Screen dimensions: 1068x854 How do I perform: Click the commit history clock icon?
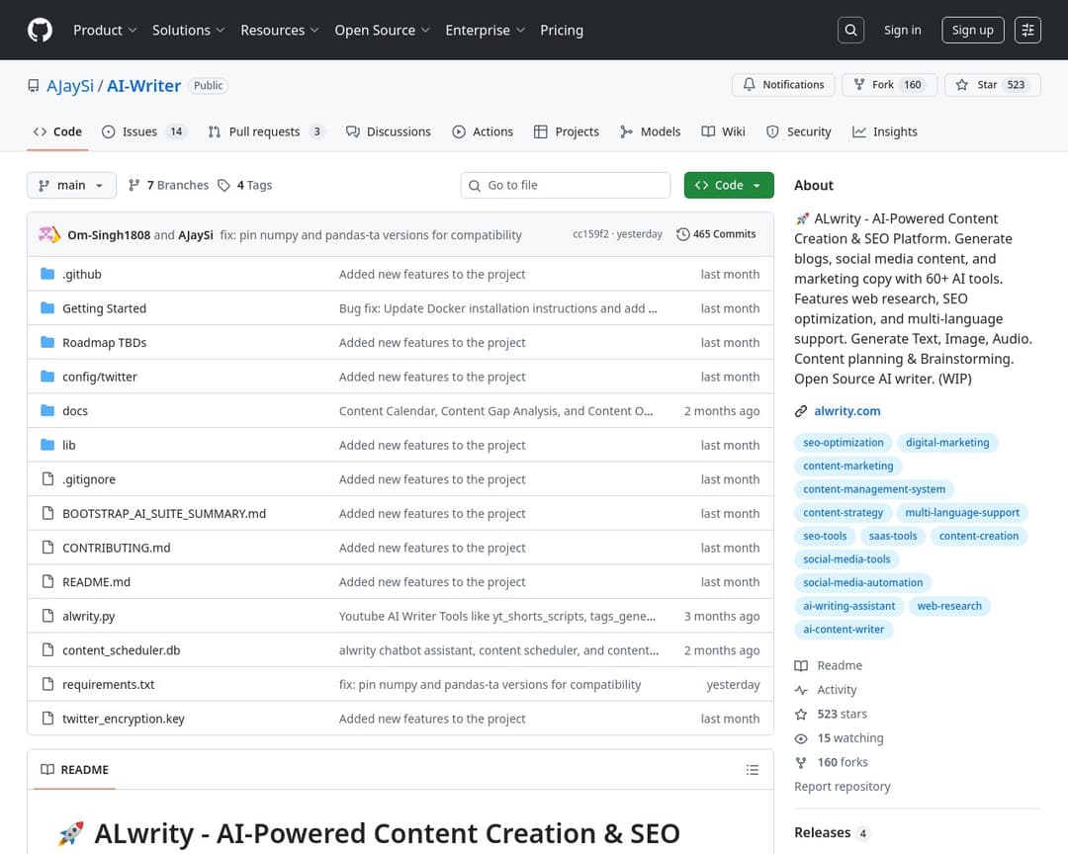point(683,235)
